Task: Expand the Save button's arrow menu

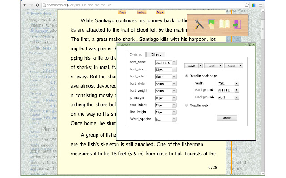Action: [x=201, y=65]
